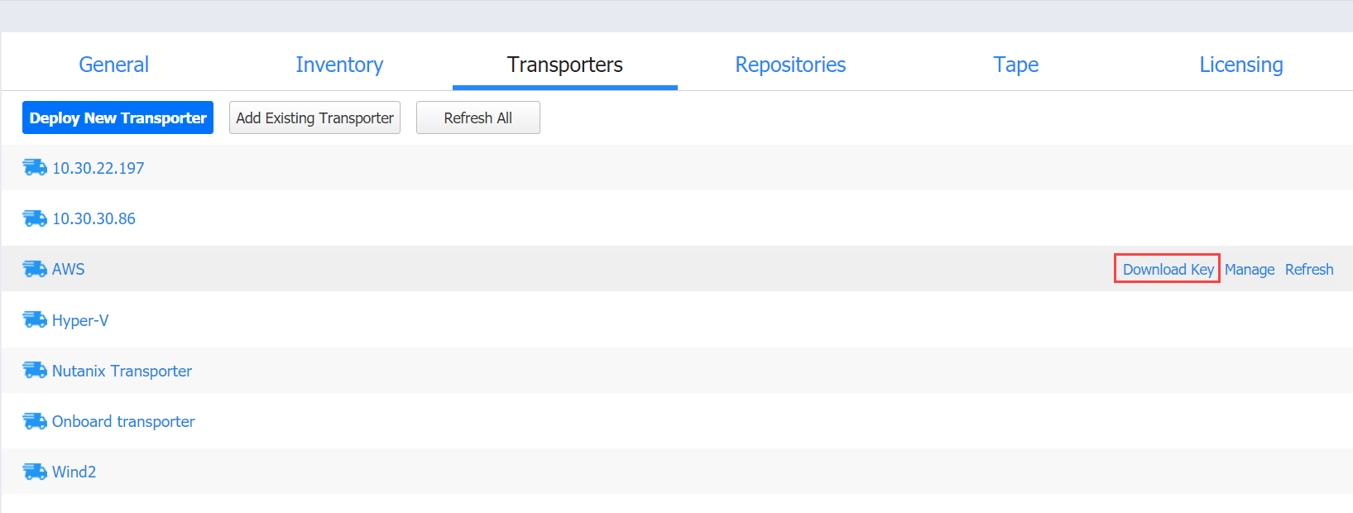Click the Onboard transporter truck icon
This screenshot has width=1353, height=513.
tap(35, 421)
